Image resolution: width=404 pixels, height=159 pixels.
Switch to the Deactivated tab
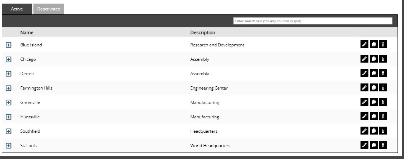(49, 9)
